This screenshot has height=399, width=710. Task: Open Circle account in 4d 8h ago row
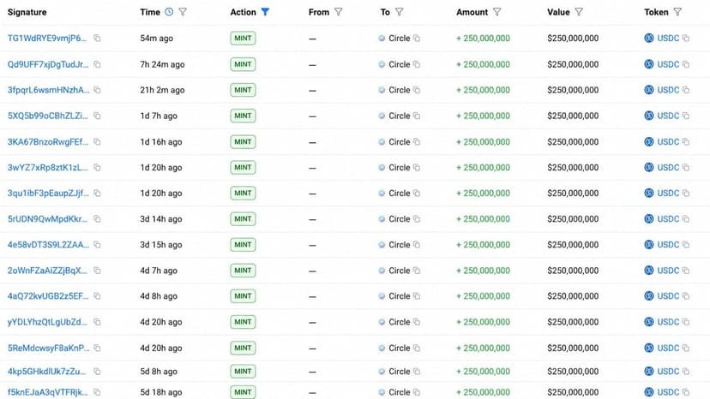tap(399, 296)
